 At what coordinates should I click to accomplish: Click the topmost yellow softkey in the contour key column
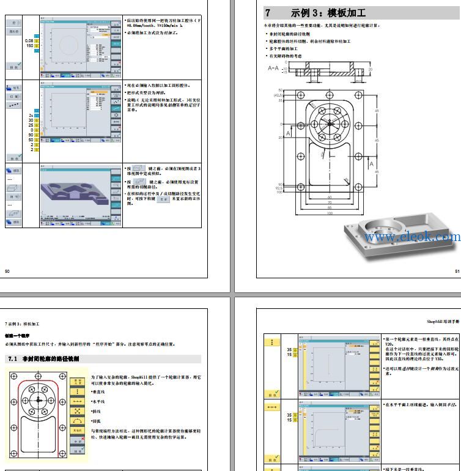78,382
